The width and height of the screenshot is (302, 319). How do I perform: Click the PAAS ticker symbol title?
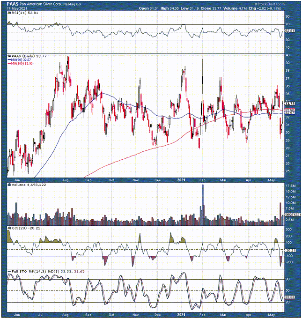pyautogui.click(x=13, y=4)
